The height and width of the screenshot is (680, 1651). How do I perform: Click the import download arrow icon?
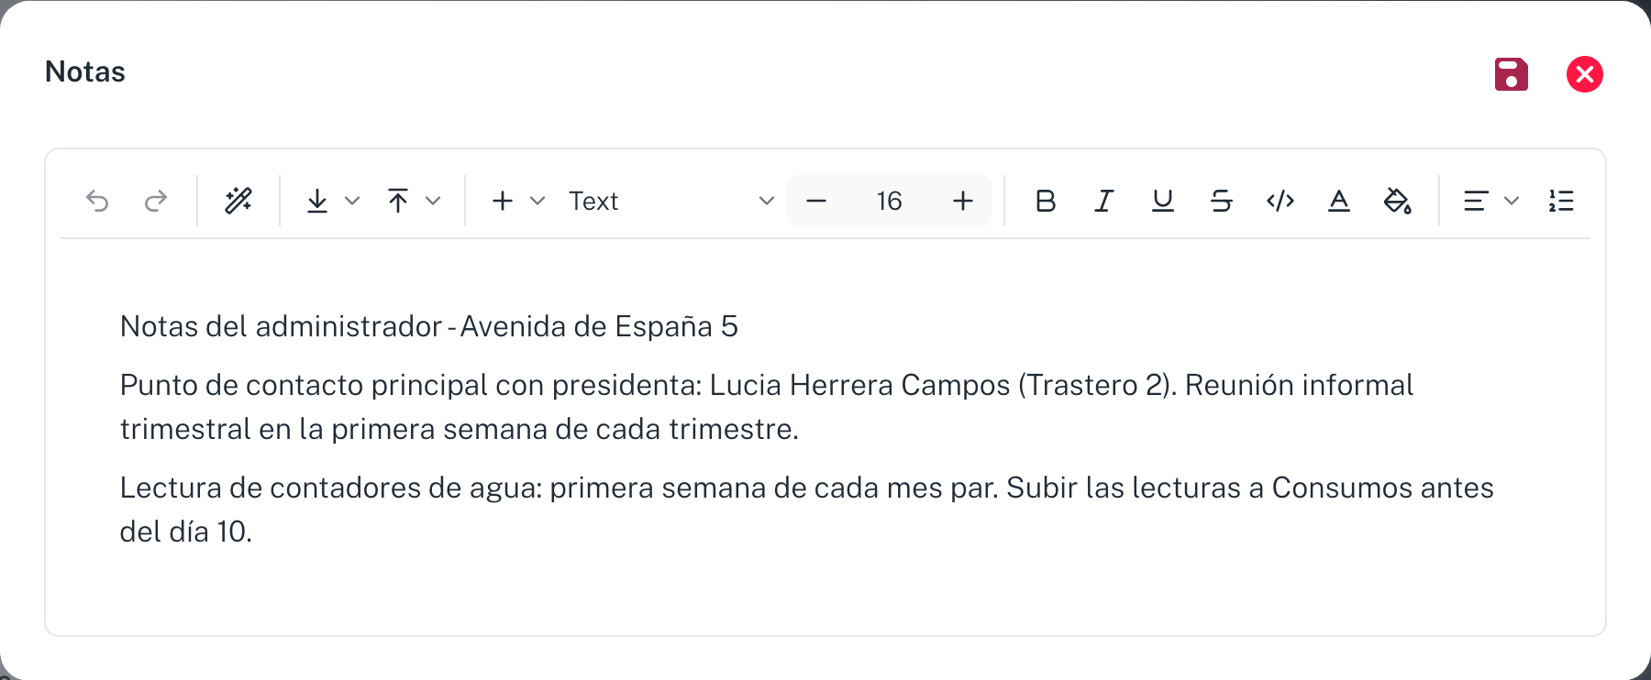pos(317,201)
